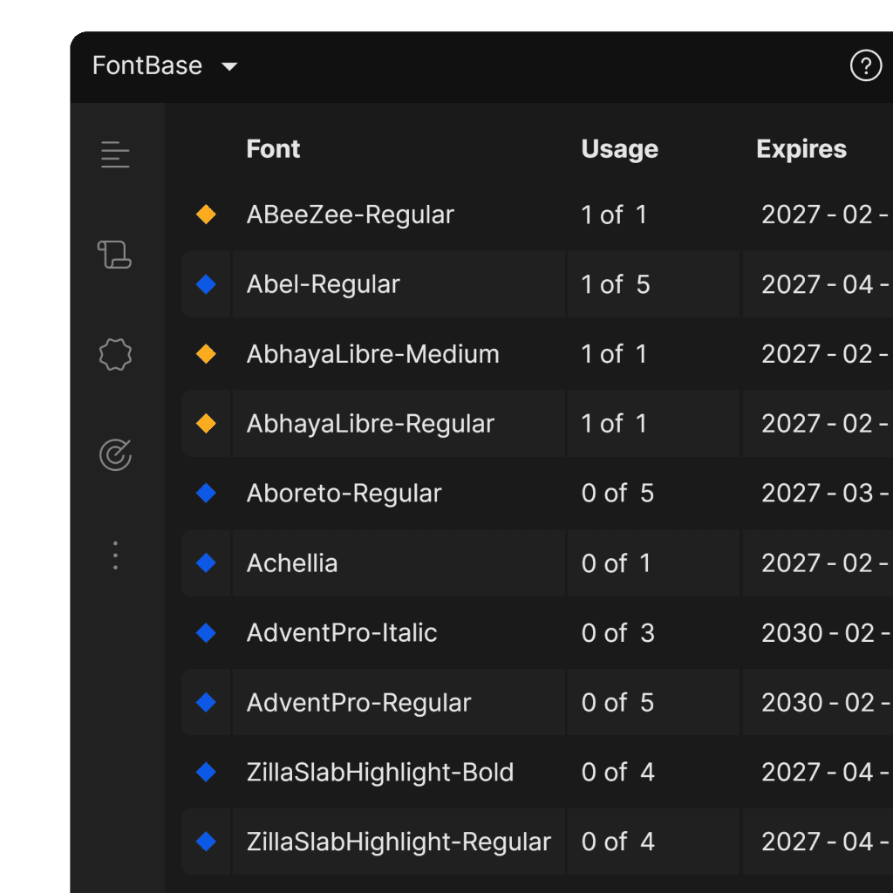The image size is (893, 893).
Task: Click usage "0 of 1" for Achellia
Action: [616, 563]
